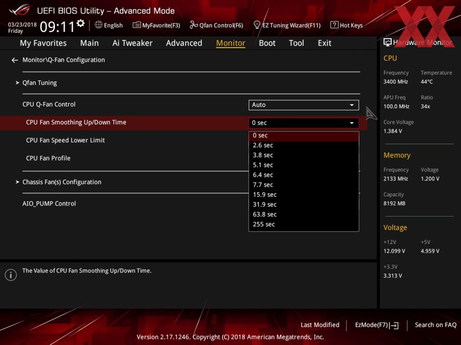The width and height of the screenshot is (461, 345).
Task: Click the Hot Keys question mark icon
Action: (x=334, y=25)
